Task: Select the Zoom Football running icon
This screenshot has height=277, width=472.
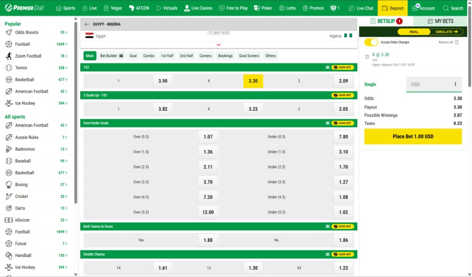Action: 9,56
